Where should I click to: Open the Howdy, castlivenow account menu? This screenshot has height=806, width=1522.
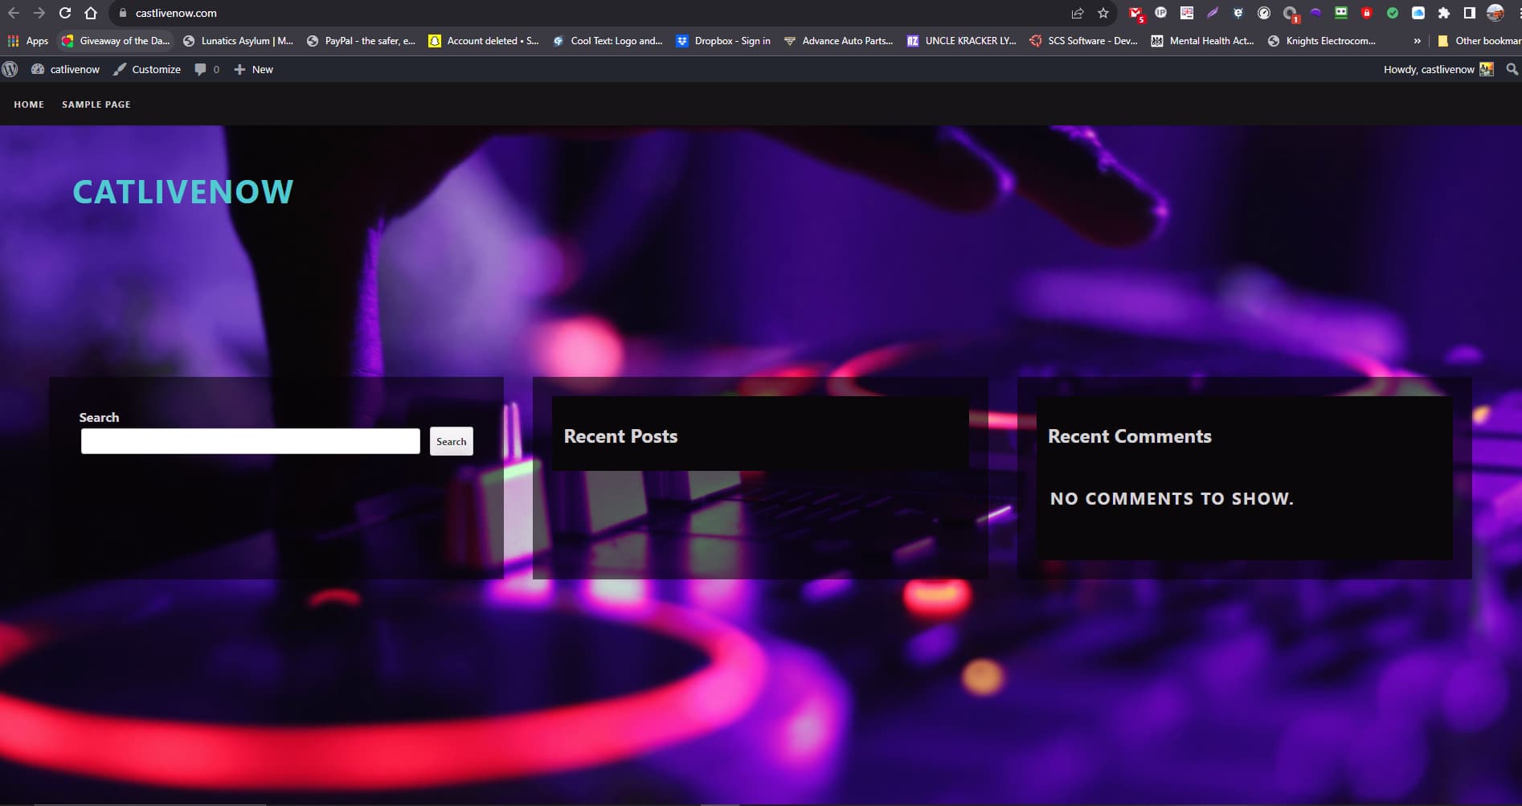(1438, 69)
